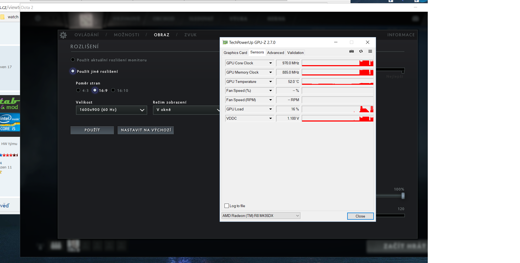Image resolution: width=520 pixels, height=263 pixels.
Task: Close the GPU-Z window with X
Action: [x=368, y=42]
